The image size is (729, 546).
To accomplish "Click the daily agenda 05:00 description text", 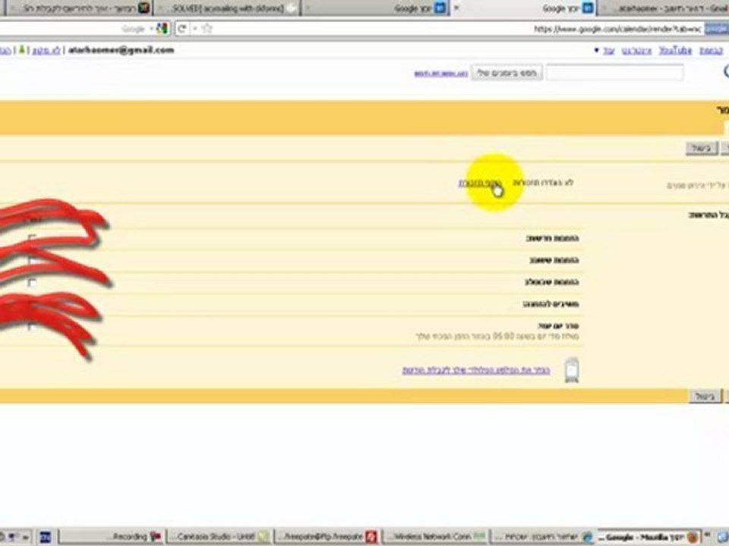I will coord(497,336).
